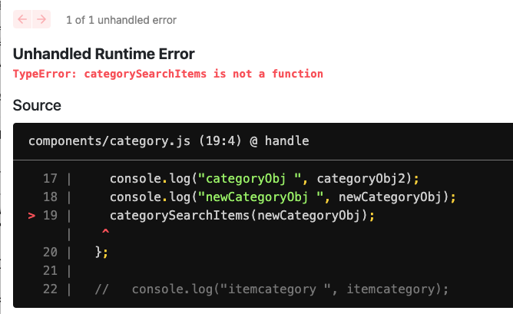Click the next error arrow button
513x314 pixels.
pos(41,19)
